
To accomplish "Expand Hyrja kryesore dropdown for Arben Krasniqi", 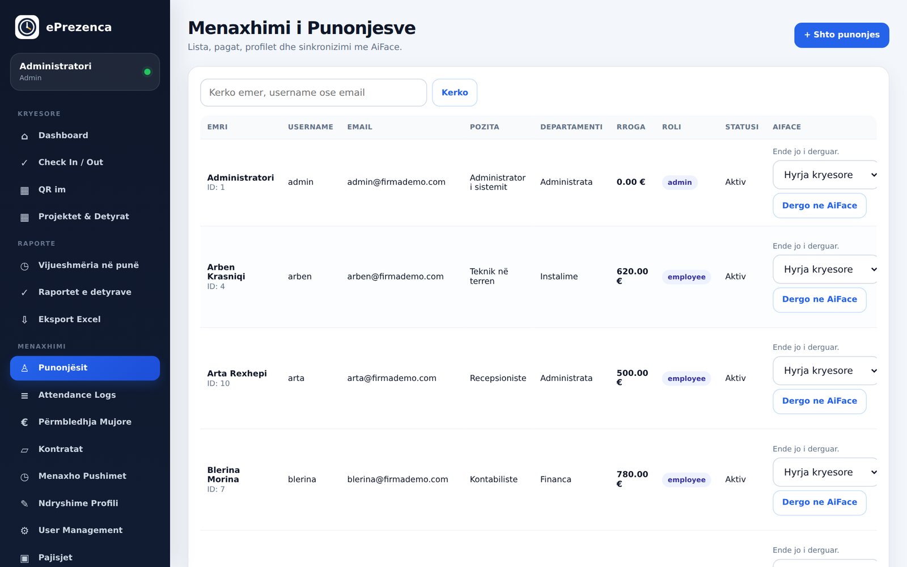I will pyautogui.click(x=826, y=269).
